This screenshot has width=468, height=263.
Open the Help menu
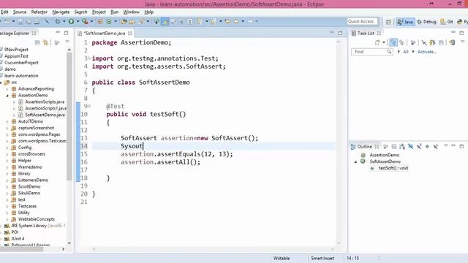point(149,12)
